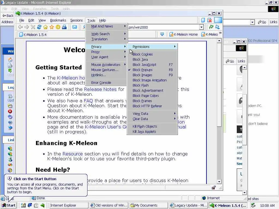Toggle Block Images option
This screenshot has height=209, width=279.
point(152,75)
